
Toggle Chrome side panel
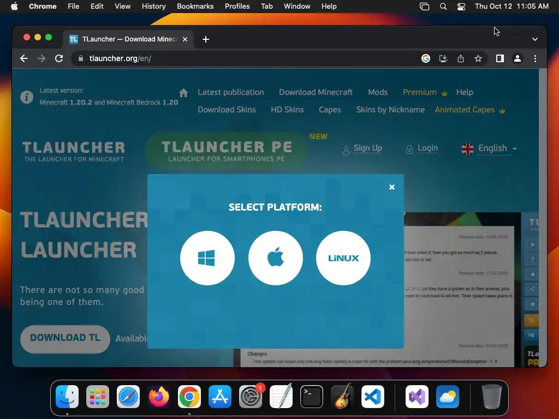pos(500,58)
